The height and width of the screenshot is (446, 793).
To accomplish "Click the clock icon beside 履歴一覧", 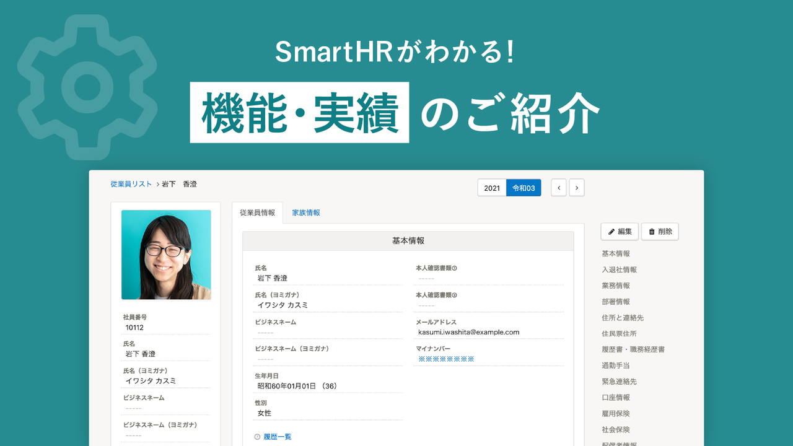I will pyautogui.click(x=258, y=437).
